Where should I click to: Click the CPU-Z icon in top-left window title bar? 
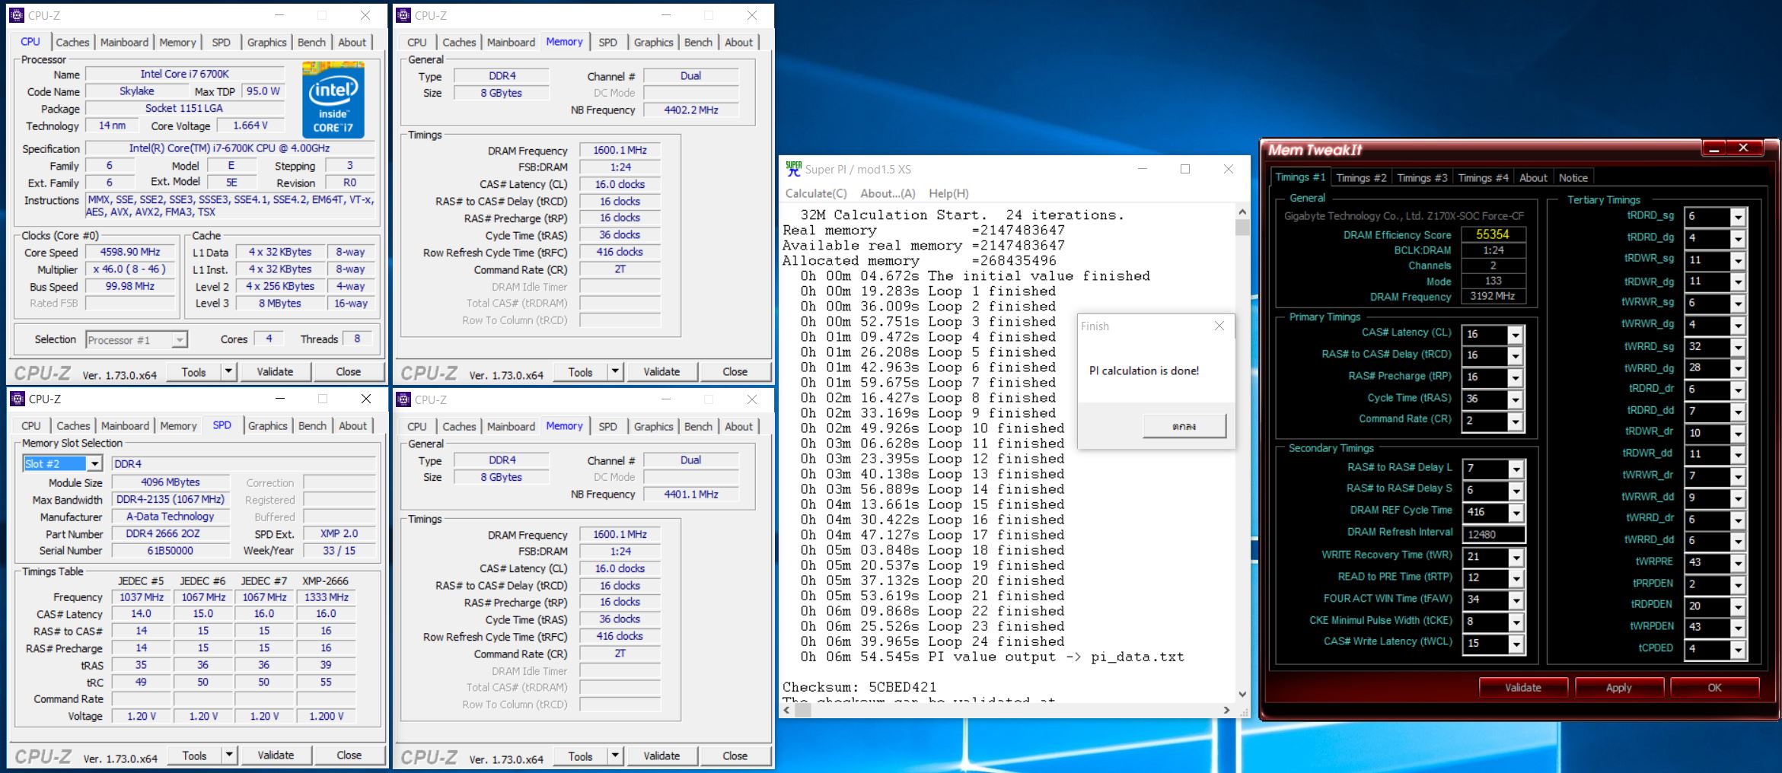click(x=17, y=15)
